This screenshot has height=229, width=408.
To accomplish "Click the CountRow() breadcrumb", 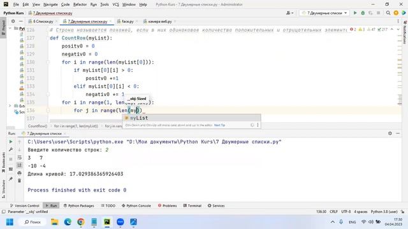I will pyautogui.click(x=38, y=126).
